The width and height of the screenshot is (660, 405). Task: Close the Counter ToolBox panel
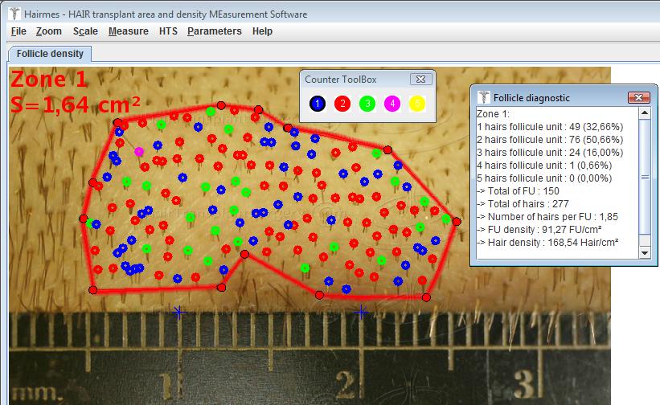(421, 79)
